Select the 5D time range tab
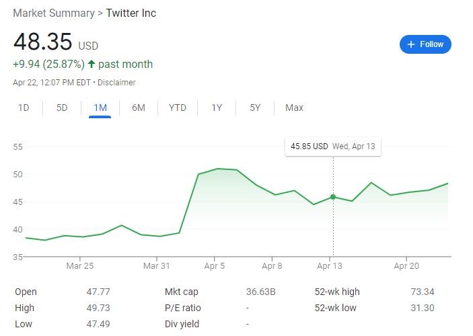Viewport: 473px width, 336px height. point(62,108)
